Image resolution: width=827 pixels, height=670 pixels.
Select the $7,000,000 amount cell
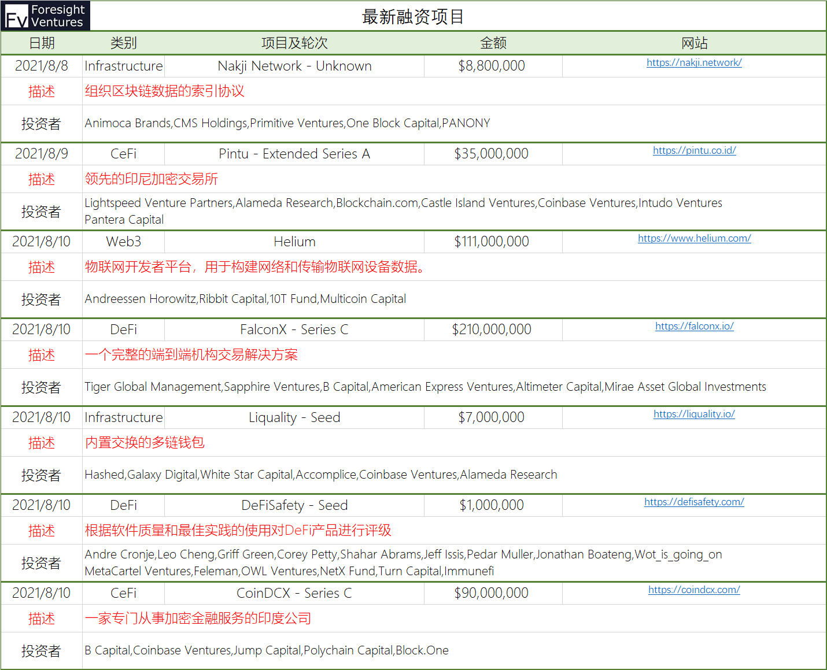pyautogui.click(x=493, y=417)
